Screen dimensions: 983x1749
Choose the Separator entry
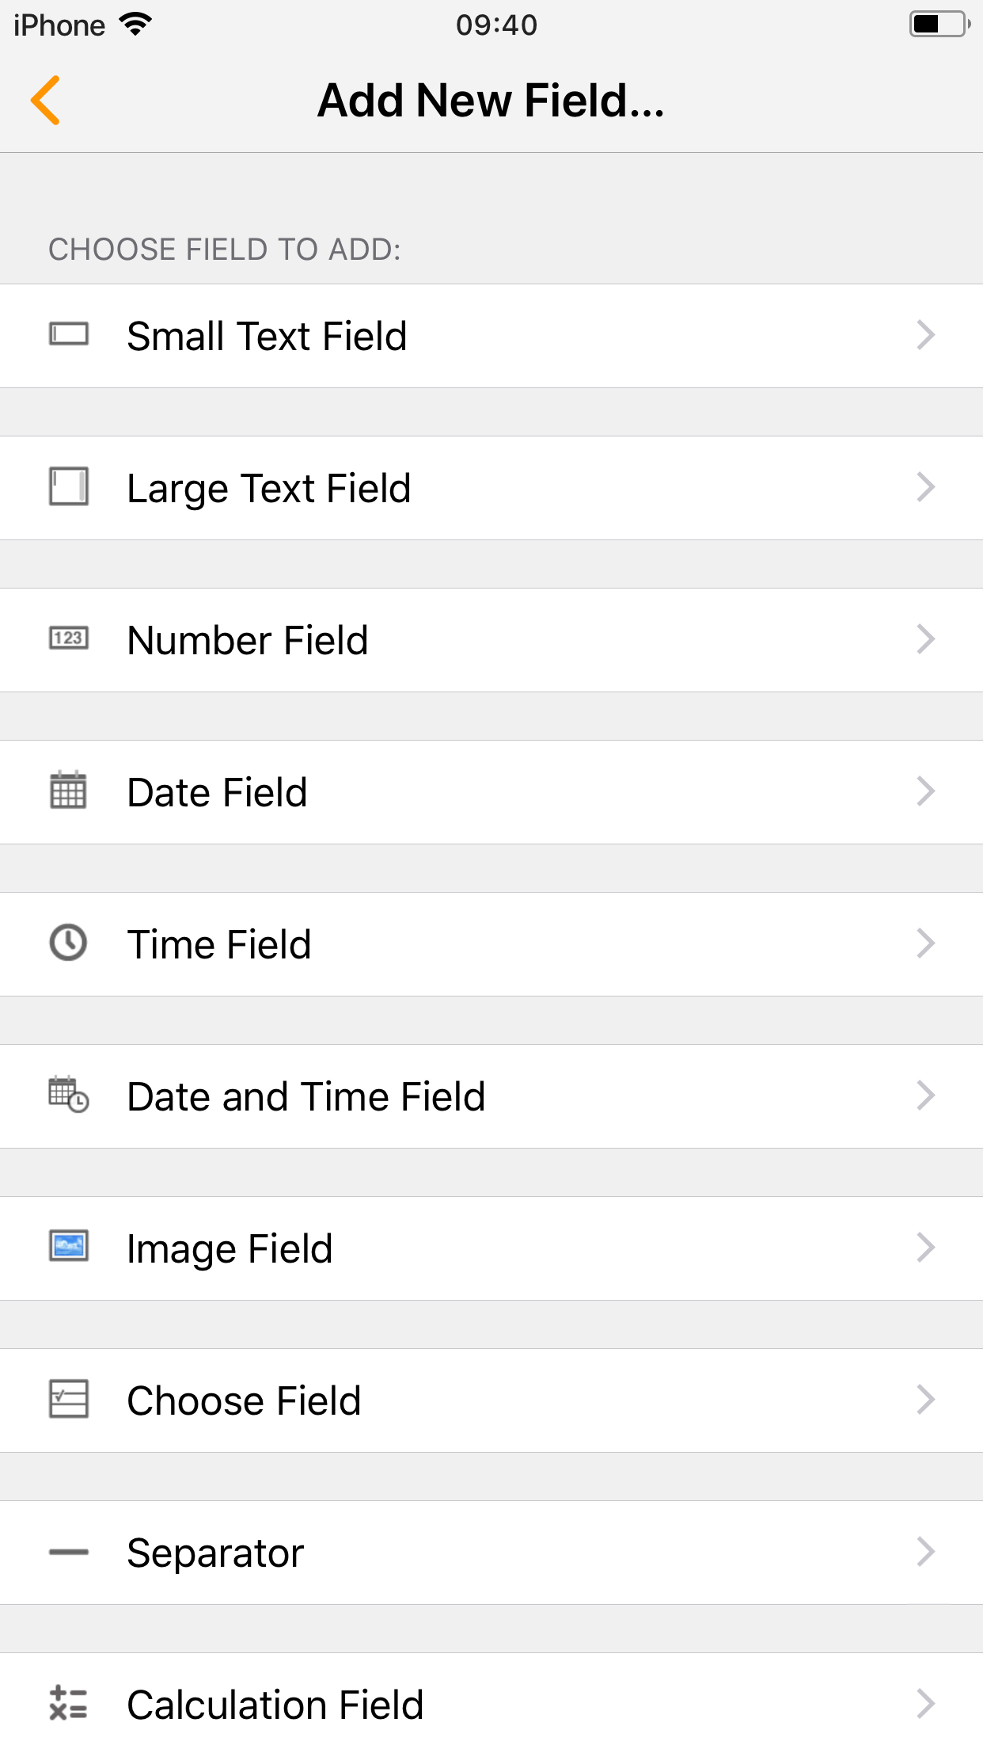[215, 1553]
